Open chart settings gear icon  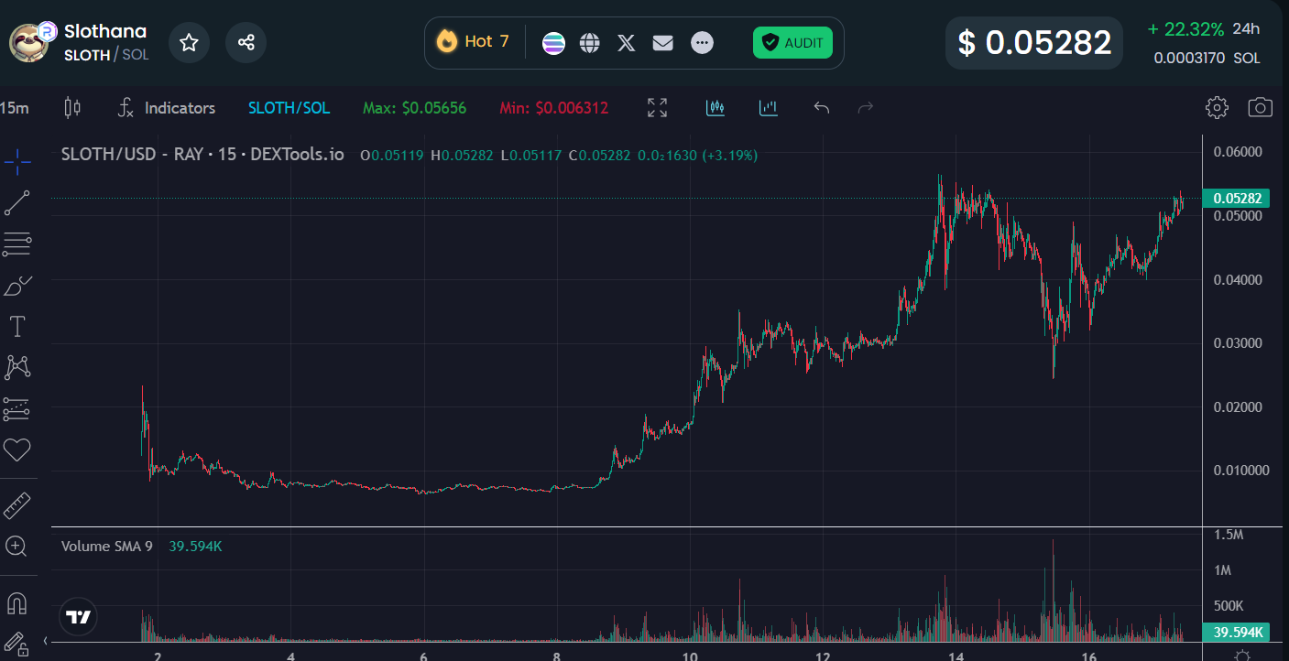click(x=1217, y=108)
